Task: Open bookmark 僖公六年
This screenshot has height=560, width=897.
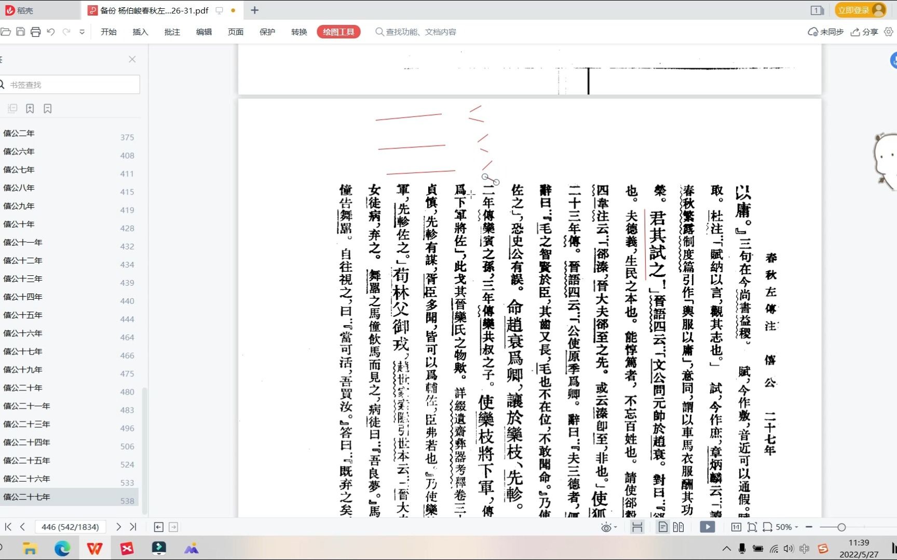Action: pos(19,151)
